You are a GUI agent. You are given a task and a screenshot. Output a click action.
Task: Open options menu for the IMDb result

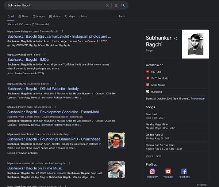point(45,55)
